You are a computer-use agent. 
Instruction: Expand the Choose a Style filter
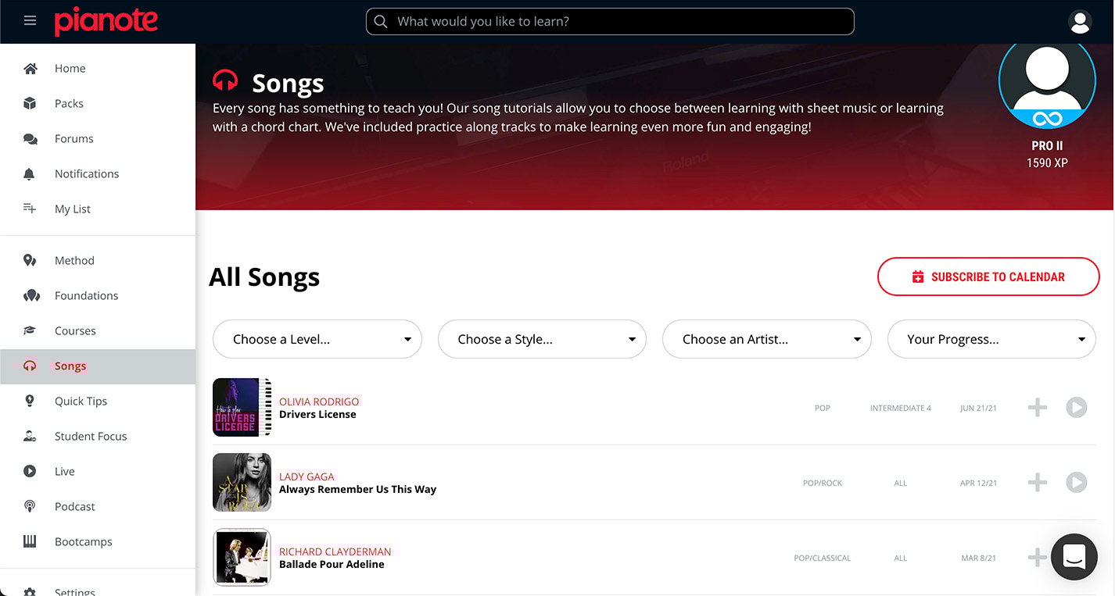click(x=542, y=339)
